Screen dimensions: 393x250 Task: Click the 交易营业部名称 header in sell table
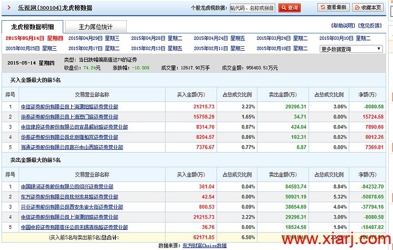pyautogui.click(x=92, y=174)
